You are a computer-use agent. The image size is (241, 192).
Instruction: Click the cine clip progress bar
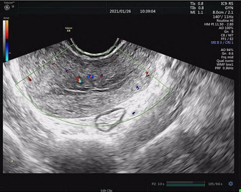tap(186, 183)
